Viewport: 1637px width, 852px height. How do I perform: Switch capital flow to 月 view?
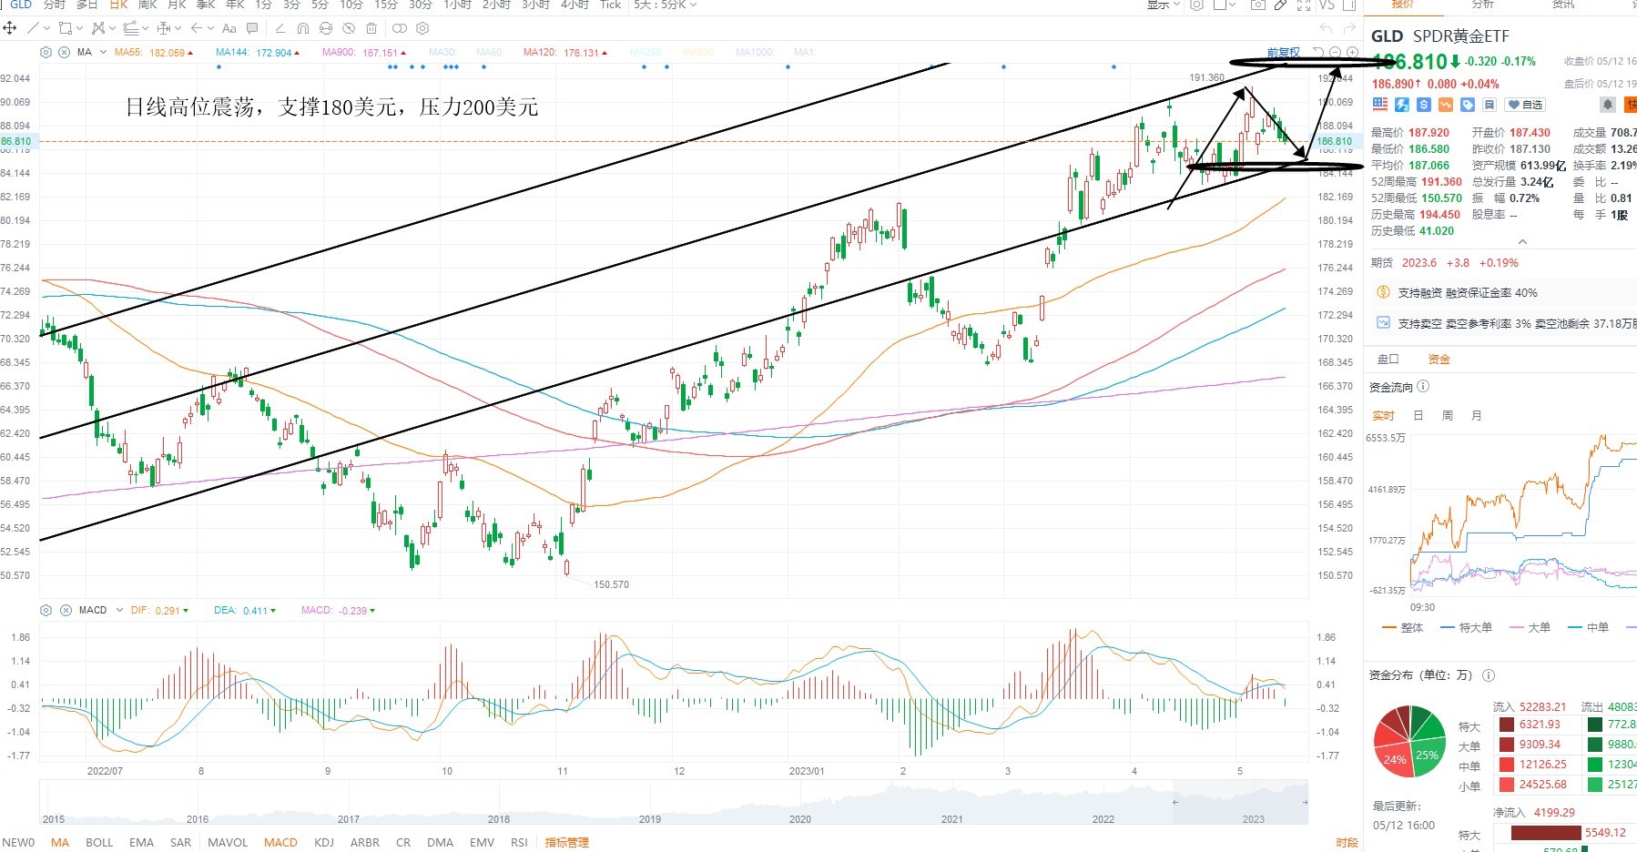click(x=1477, y=416)
